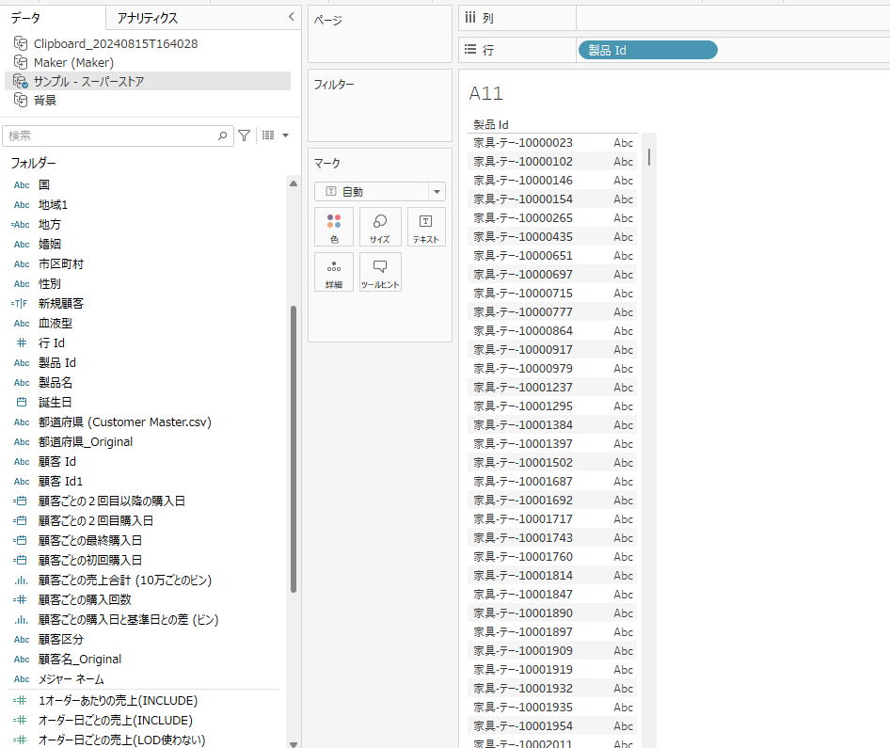Image resolution: width=890 pixels, height=748 pixels.
Task: Select 都道府県_Original field
Action: 85,442
